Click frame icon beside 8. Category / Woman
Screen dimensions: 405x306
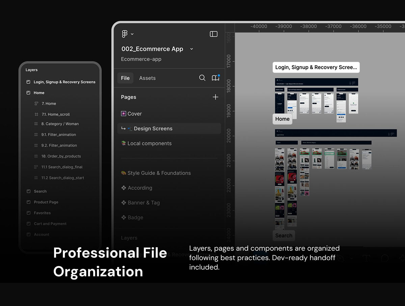[x=36, y=124]
